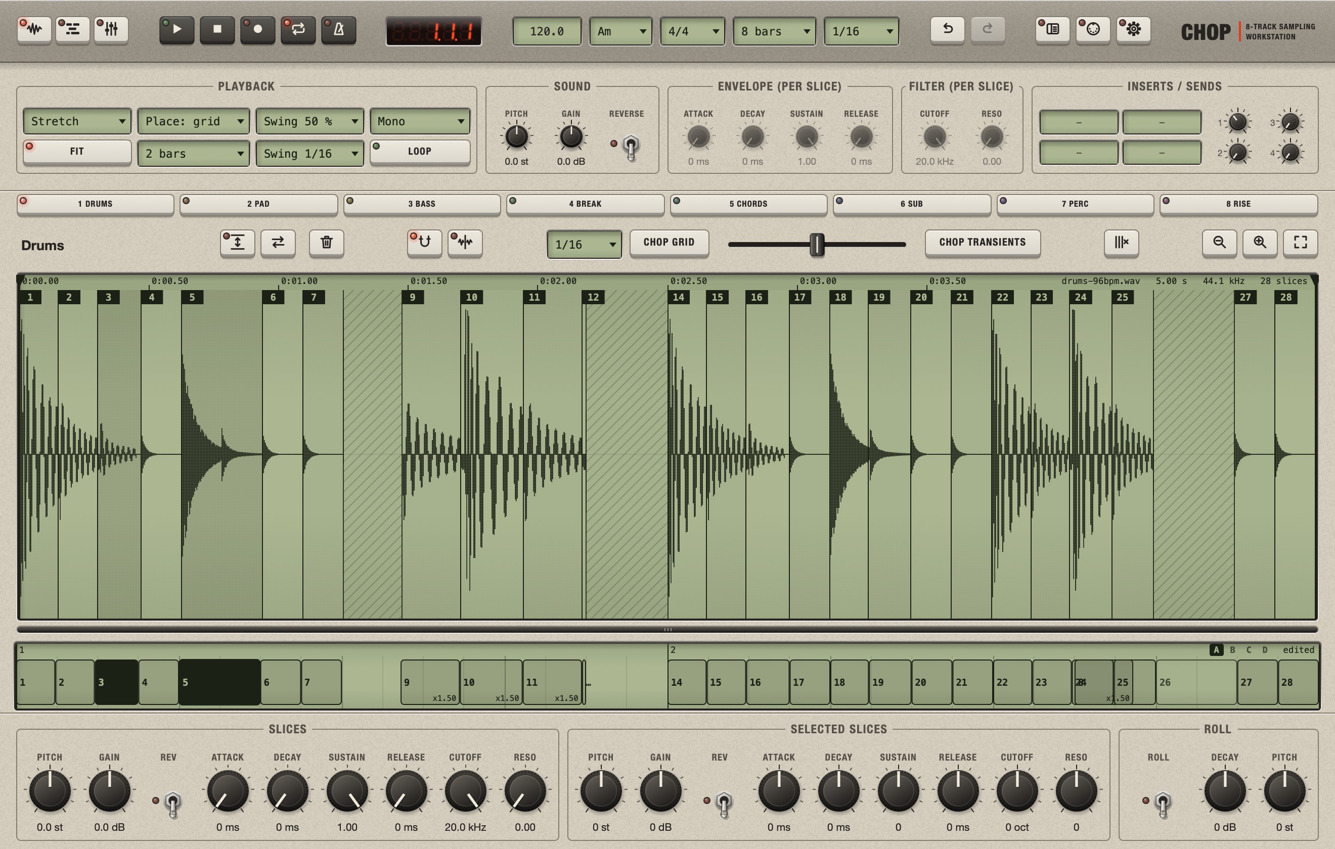The width and height of the screenshot is (1335, 849).
Task: Expand the Am key dropdown
Action: pos(620,32)
